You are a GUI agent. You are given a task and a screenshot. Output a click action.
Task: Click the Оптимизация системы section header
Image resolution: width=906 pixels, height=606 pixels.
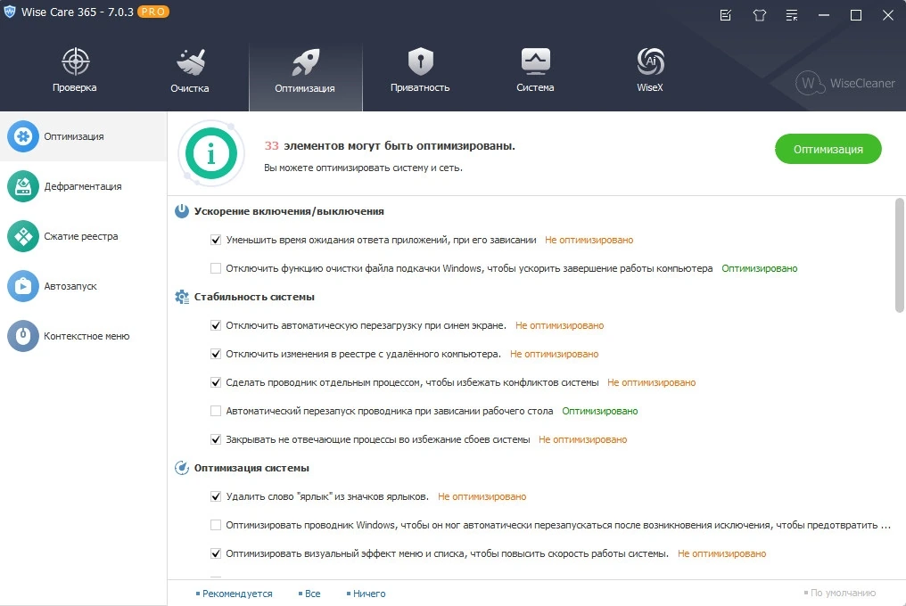click(x=251, y=468)
